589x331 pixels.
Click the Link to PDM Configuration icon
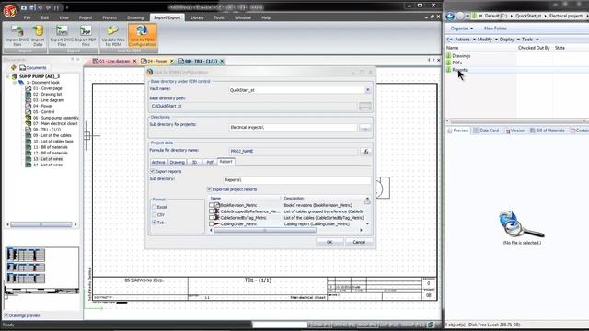click(142, 36)
